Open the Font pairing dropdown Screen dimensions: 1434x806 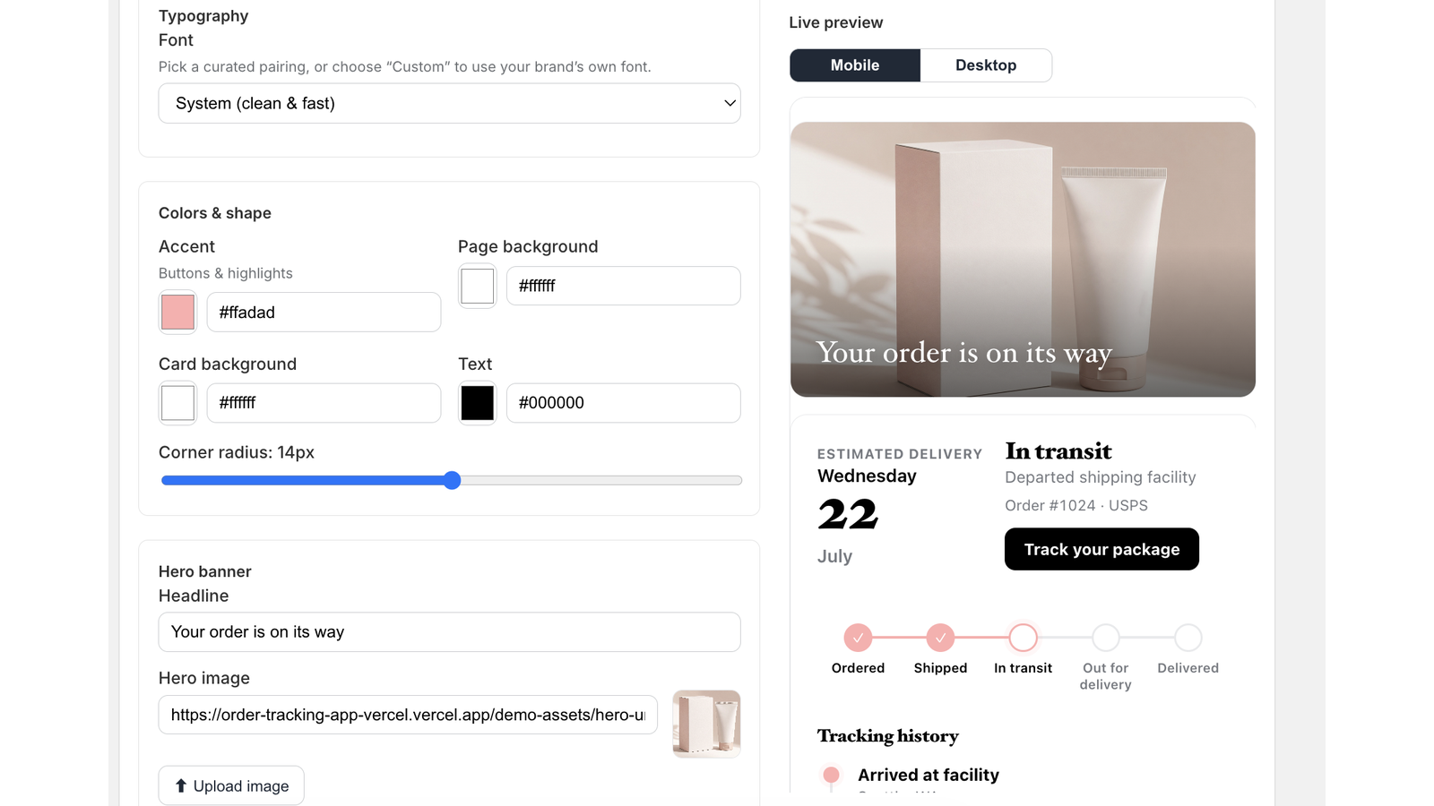(449, 103)
